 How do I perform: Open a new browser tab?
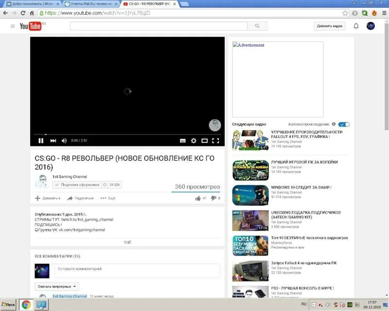184,4
